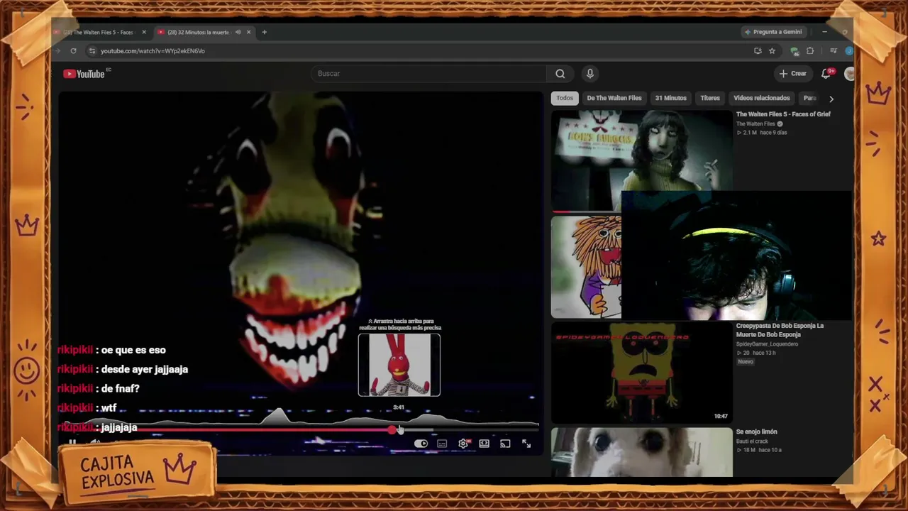Viewport: 908px width, 511px height.
Task: Bookmark this page with the star
Action: point(772,51)
